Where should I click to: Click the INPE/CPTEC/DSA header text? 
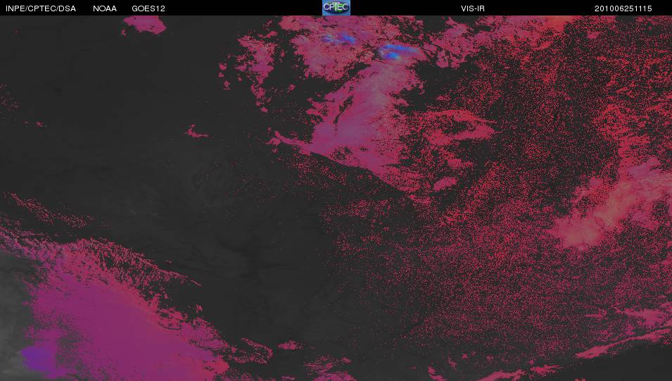(x=41, y=8)
